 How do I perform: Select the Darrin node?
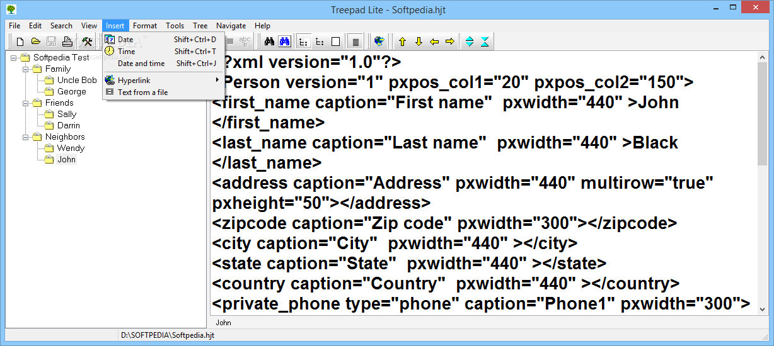coord(69,125)
